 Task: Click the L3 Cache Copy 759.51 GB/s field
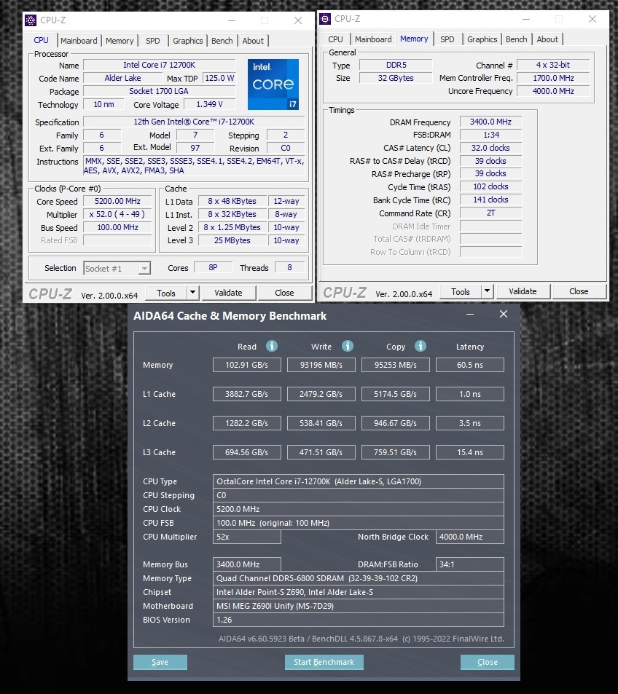point(396,452)
